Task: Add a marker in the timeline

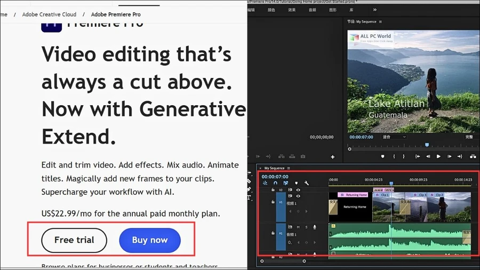Action: tap(296, 183)
